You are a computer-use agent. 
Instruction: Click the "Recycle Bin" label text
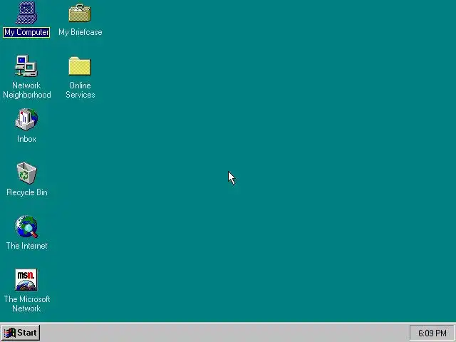[x=27, y=192]
